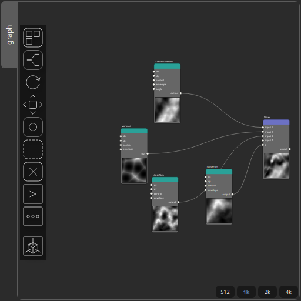The height and width of the screenshot is (301, 301).
Task: Click the dashed rounded square icon
Action: 33,149
